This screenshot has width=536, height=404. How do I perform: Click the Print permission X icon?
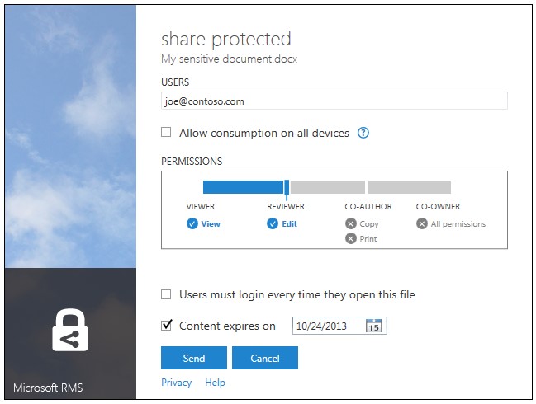[351, 238]
